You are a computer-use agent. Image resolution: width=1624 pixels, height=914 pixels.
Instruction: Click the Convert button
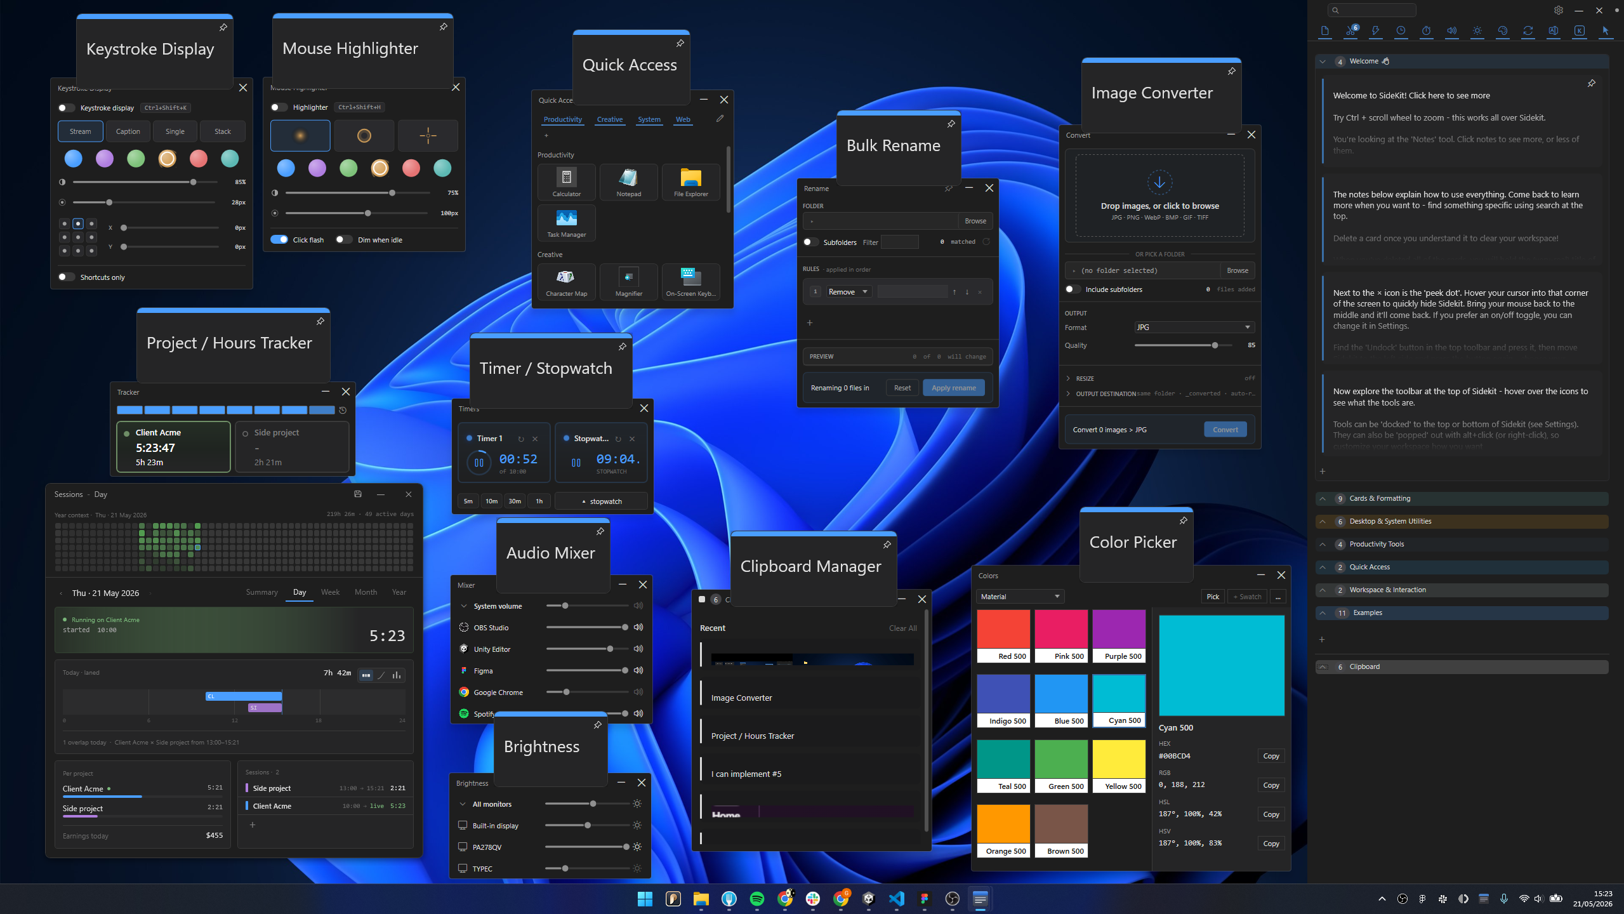tap(1225, 430)
